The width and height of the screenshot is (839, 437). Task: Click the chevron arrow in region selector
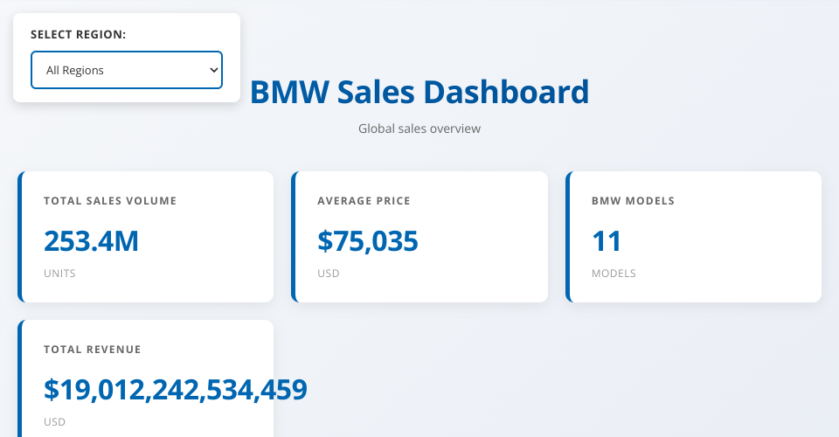213,70
